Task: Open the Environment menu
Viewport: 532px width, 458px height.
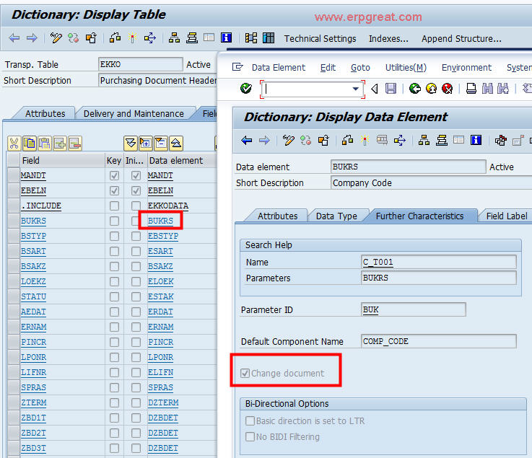Action: pyautogui.click(x=466, y=68)
